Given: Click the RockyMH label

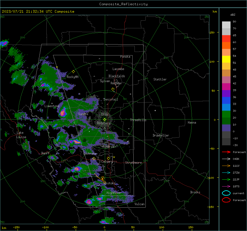Looking at the screenshot, I should (x=72, y=77).
